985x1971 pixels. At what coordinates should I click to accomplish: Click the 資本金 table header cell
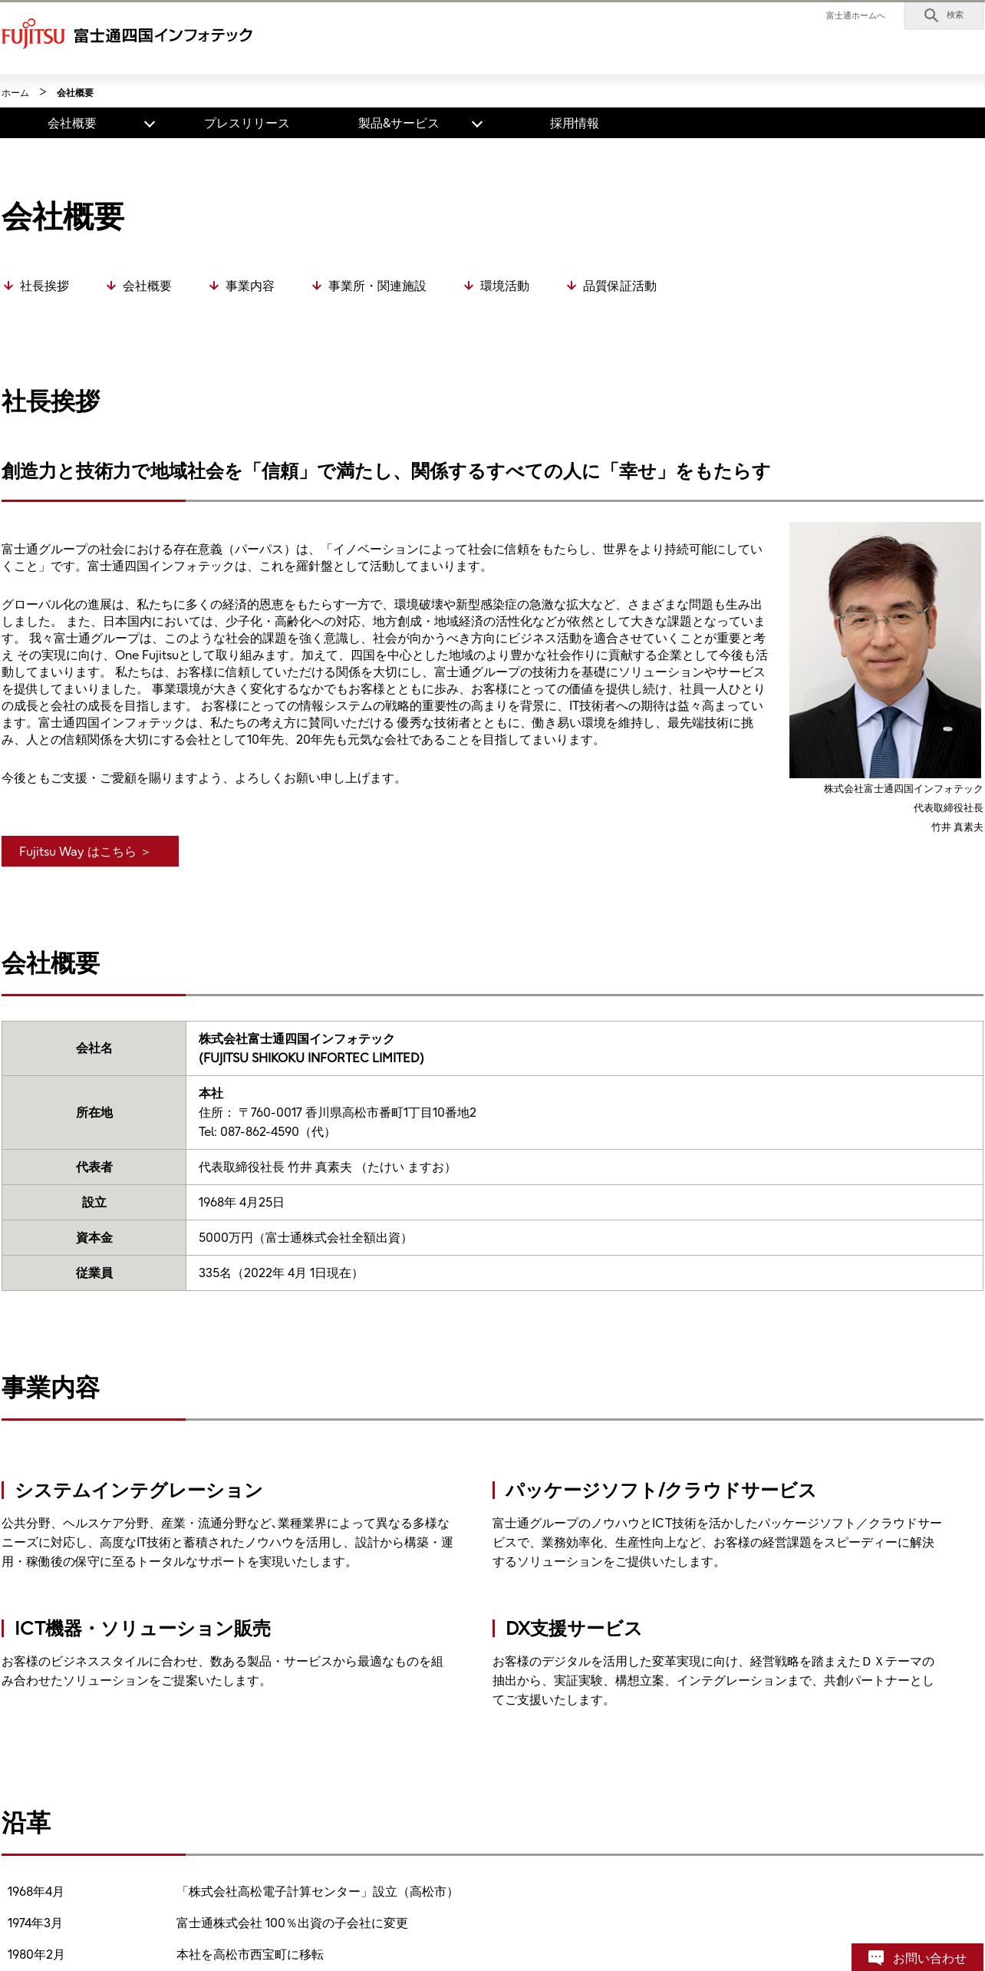pyautogui.click(x=94, y=1237)
